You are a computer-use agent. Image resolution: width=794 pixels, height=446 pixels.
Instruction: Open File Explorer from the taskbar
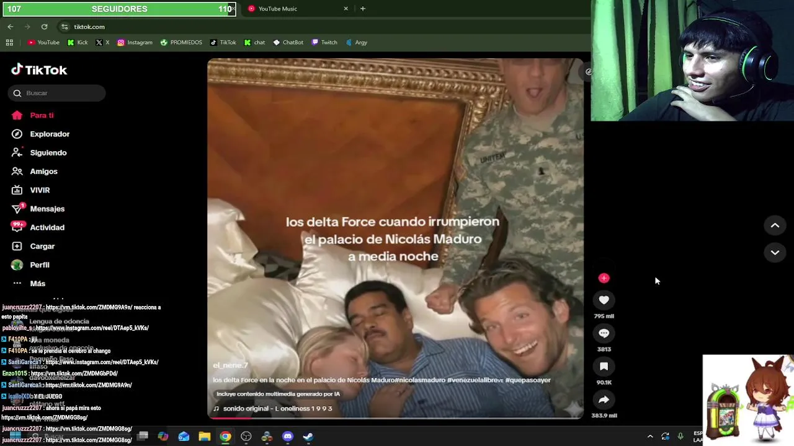click(205, 437)
